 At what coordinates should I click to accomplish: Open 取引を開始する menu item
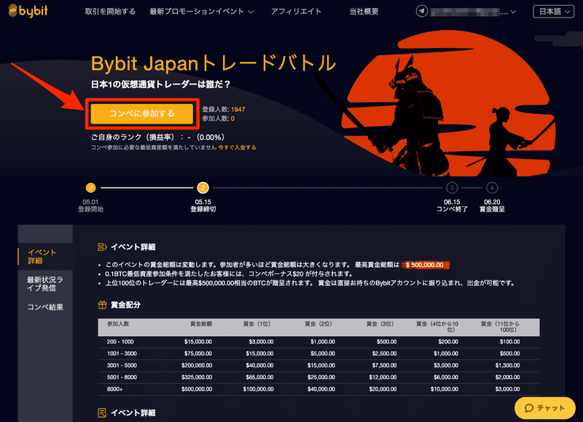coord(110,12)
